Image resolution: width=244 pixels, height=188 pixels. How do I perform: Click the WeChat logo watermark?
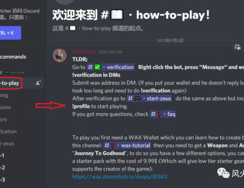pyautogui.click(x=223, y=173)
